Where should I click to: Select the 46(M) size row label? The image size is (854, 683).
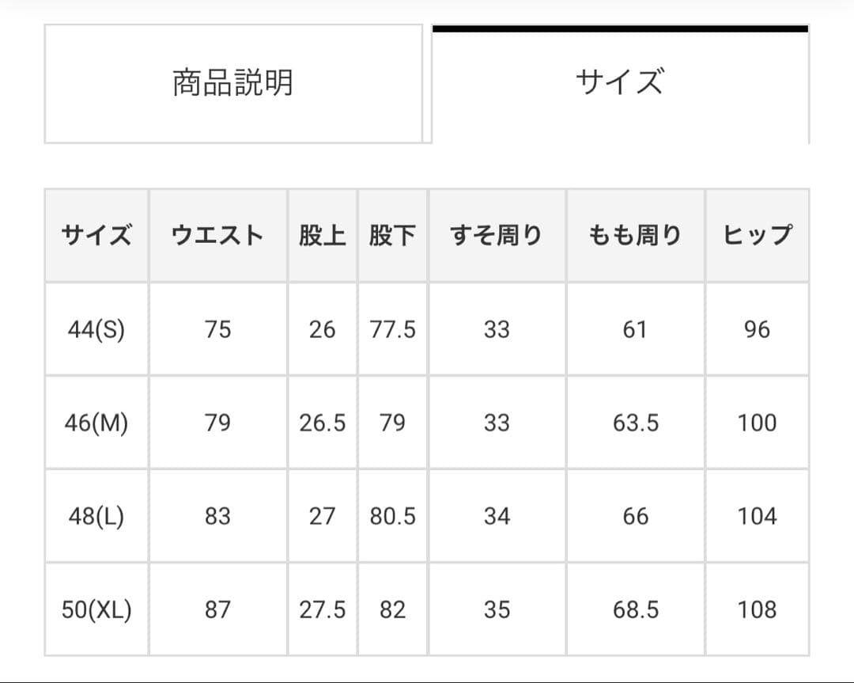click(96, 422)
